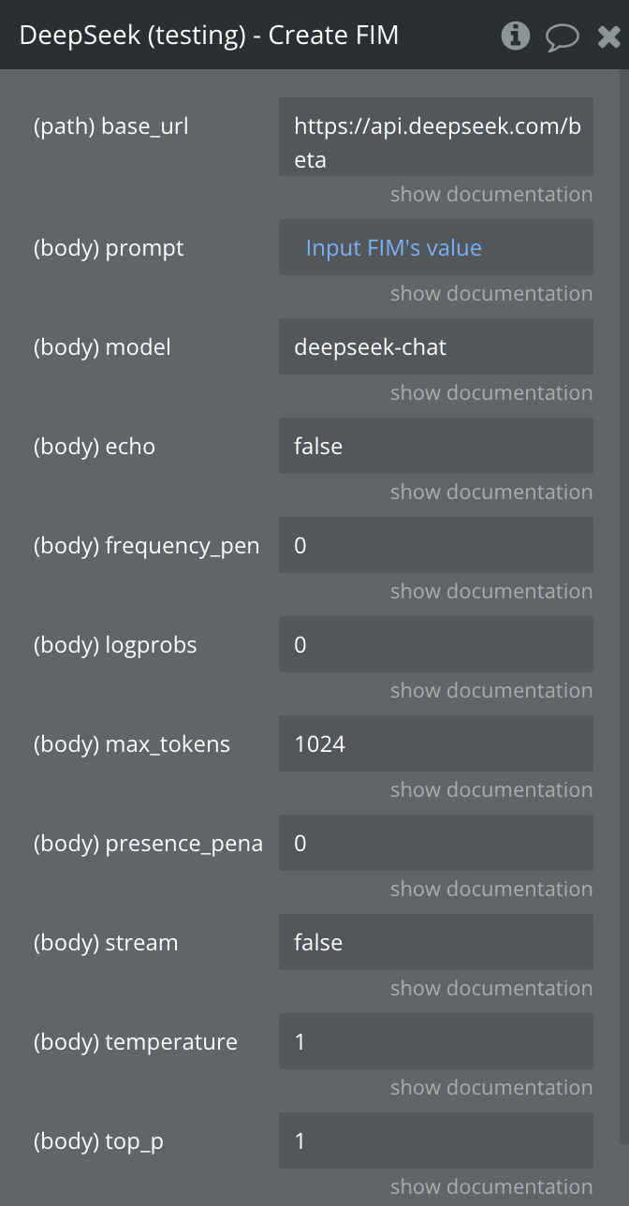Click the frequency_penalty value field
This screenshot has width=629, height=1206.
pyautogui.click(x=435, y=546)
